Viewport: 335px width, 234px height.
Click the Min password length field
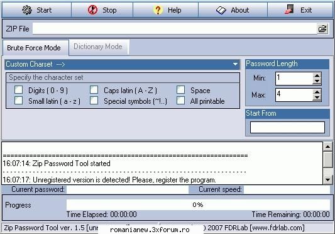(x=294, y=79)
